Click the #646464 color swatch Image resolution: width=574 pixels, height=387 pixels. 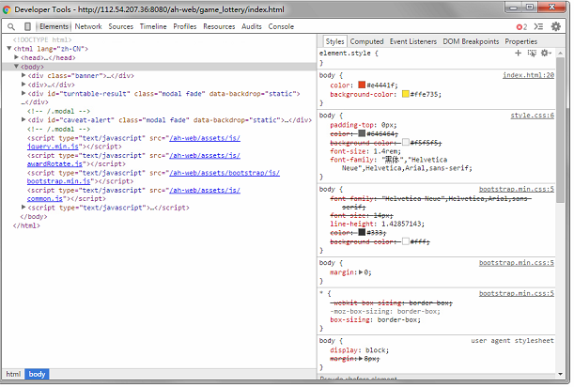click(362, 133)
